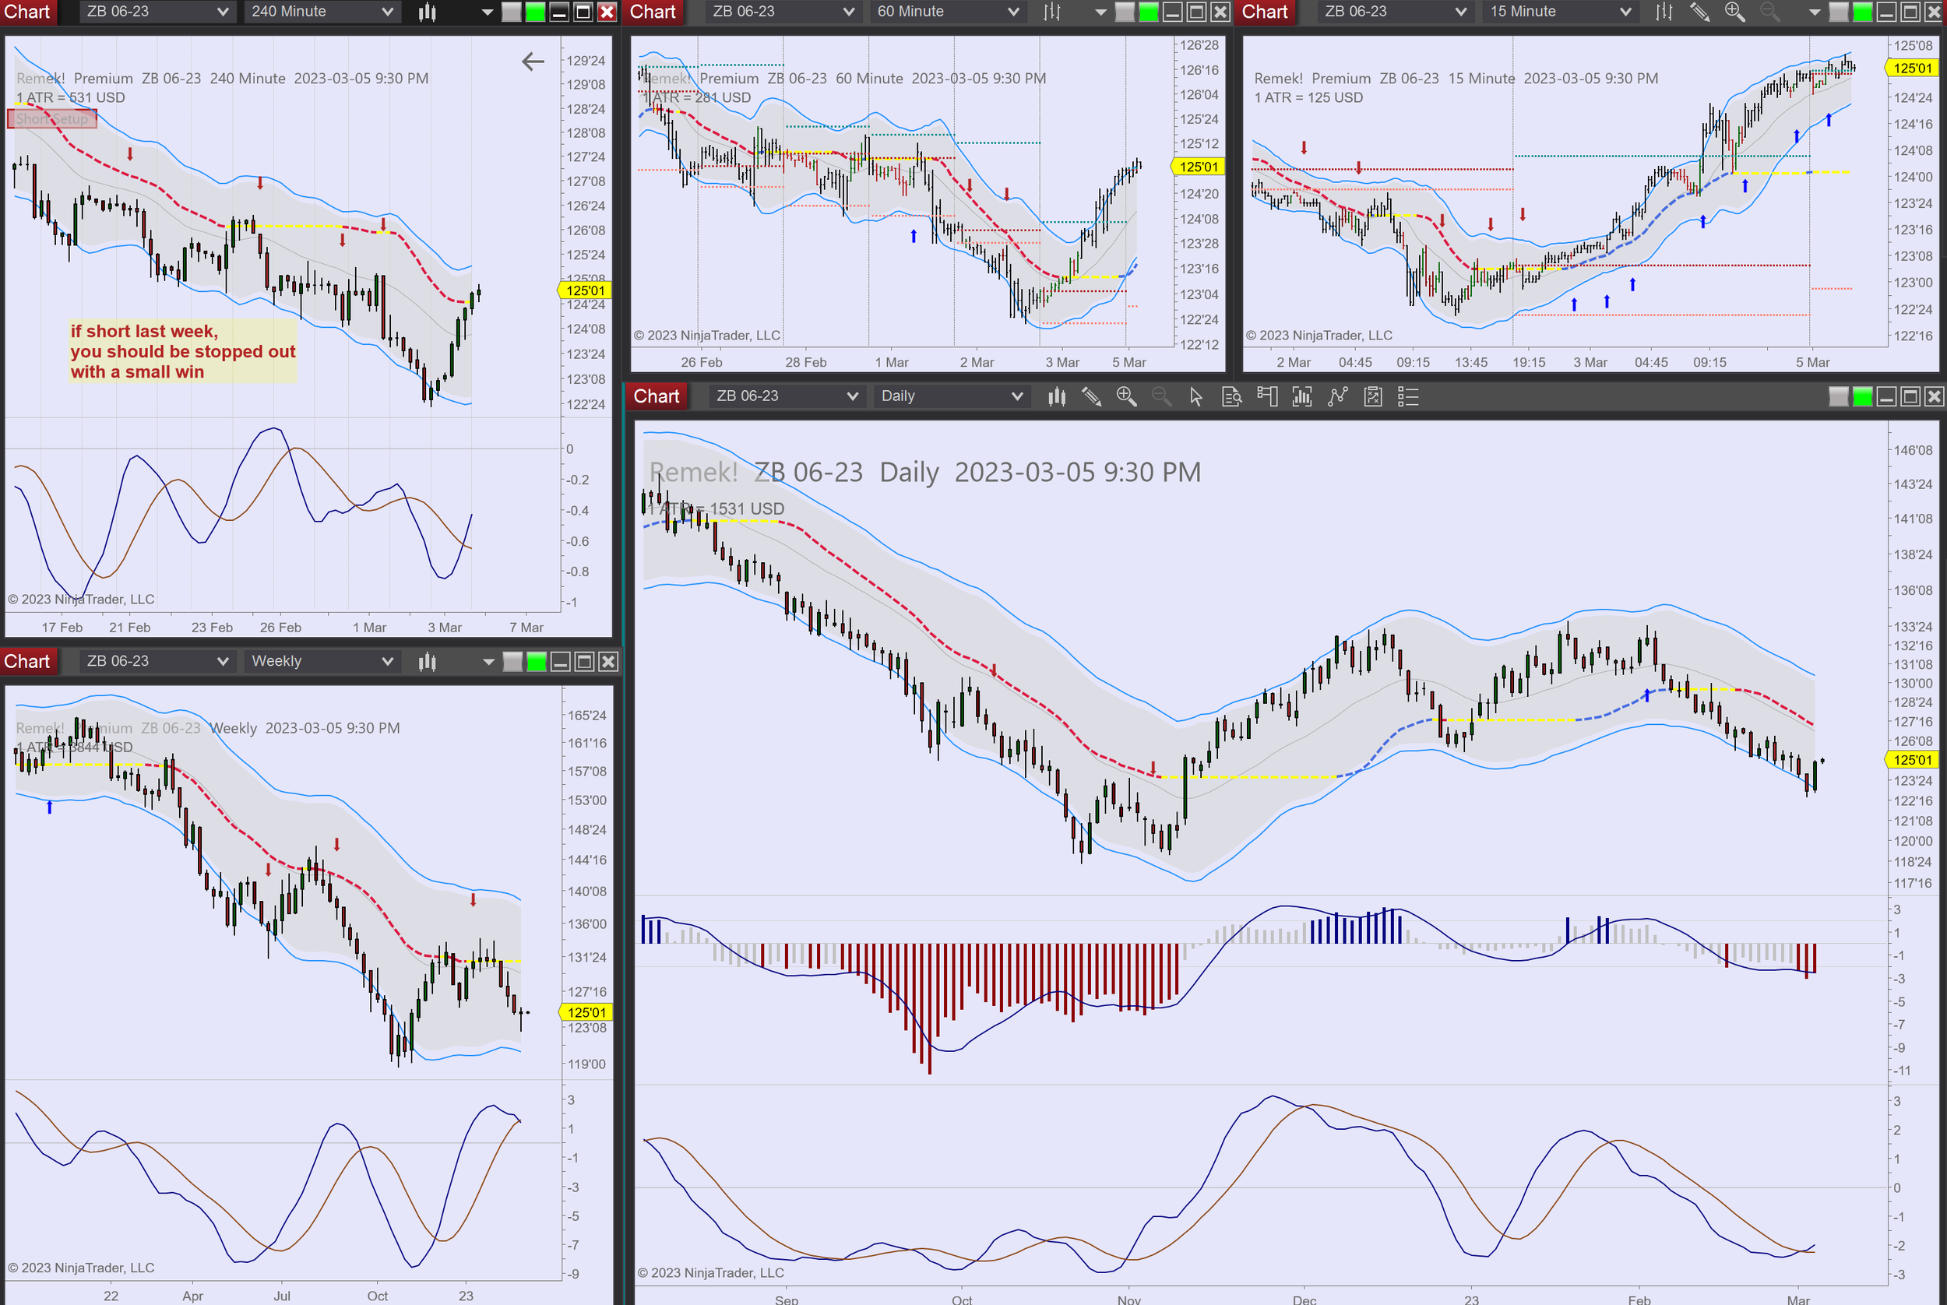The height and width of the screenshot is (1305, 1947).
Task: Click bar type icon on 15 Minute chart
Action: [x=1664, y=12]
